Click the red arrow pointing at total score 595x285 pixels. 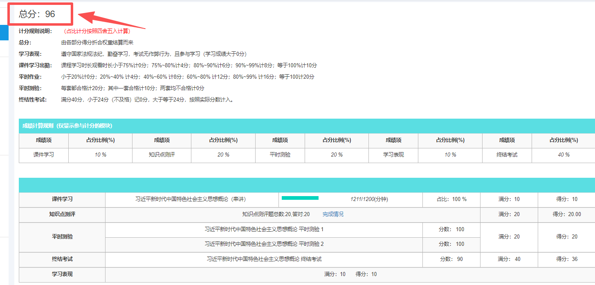coord(111,21)
